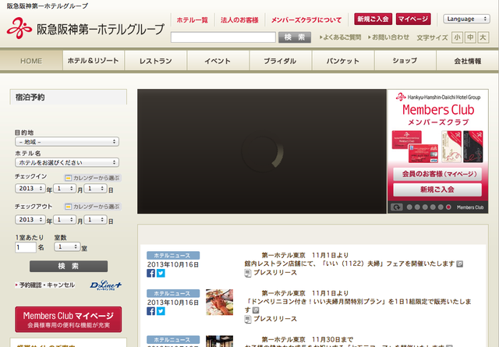499x347 pixels.
Task: Select the second banner slide dot
Action: click(x=417, y=207)
